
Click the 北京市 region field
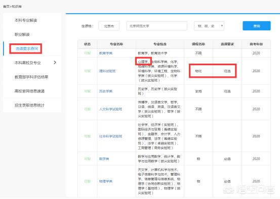(x=109, y=26)
